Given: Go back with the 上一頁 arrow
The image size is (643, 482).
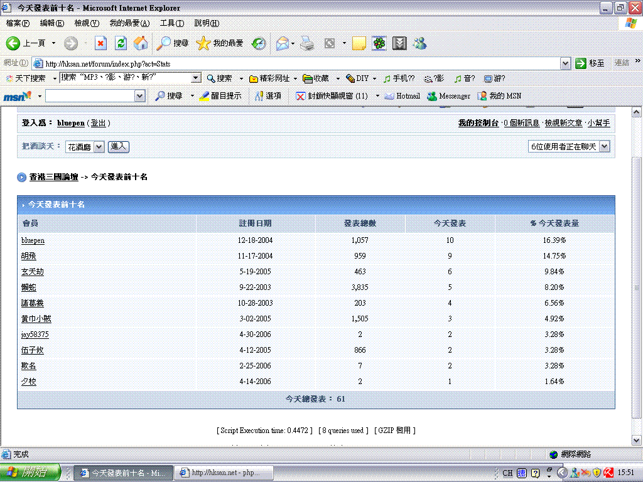Looking at the screenshot, I should [25, 43].
